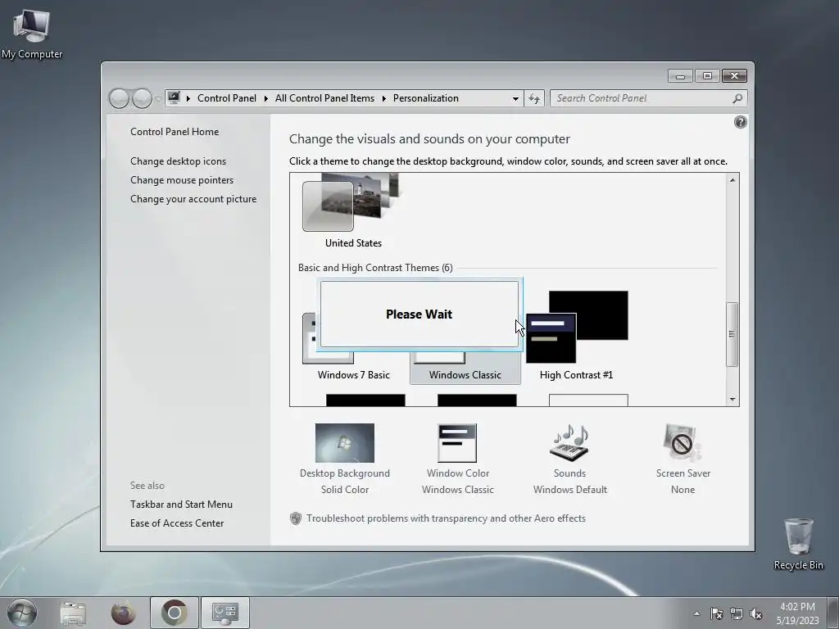Click the address bar refresh button
This screenshot has height=629, width=839.
pyautogui.click(x=534, y=98)
